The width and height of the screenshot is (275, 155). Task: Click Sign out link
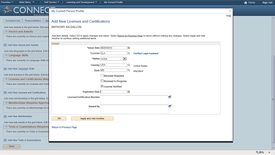tap(267, 3)
